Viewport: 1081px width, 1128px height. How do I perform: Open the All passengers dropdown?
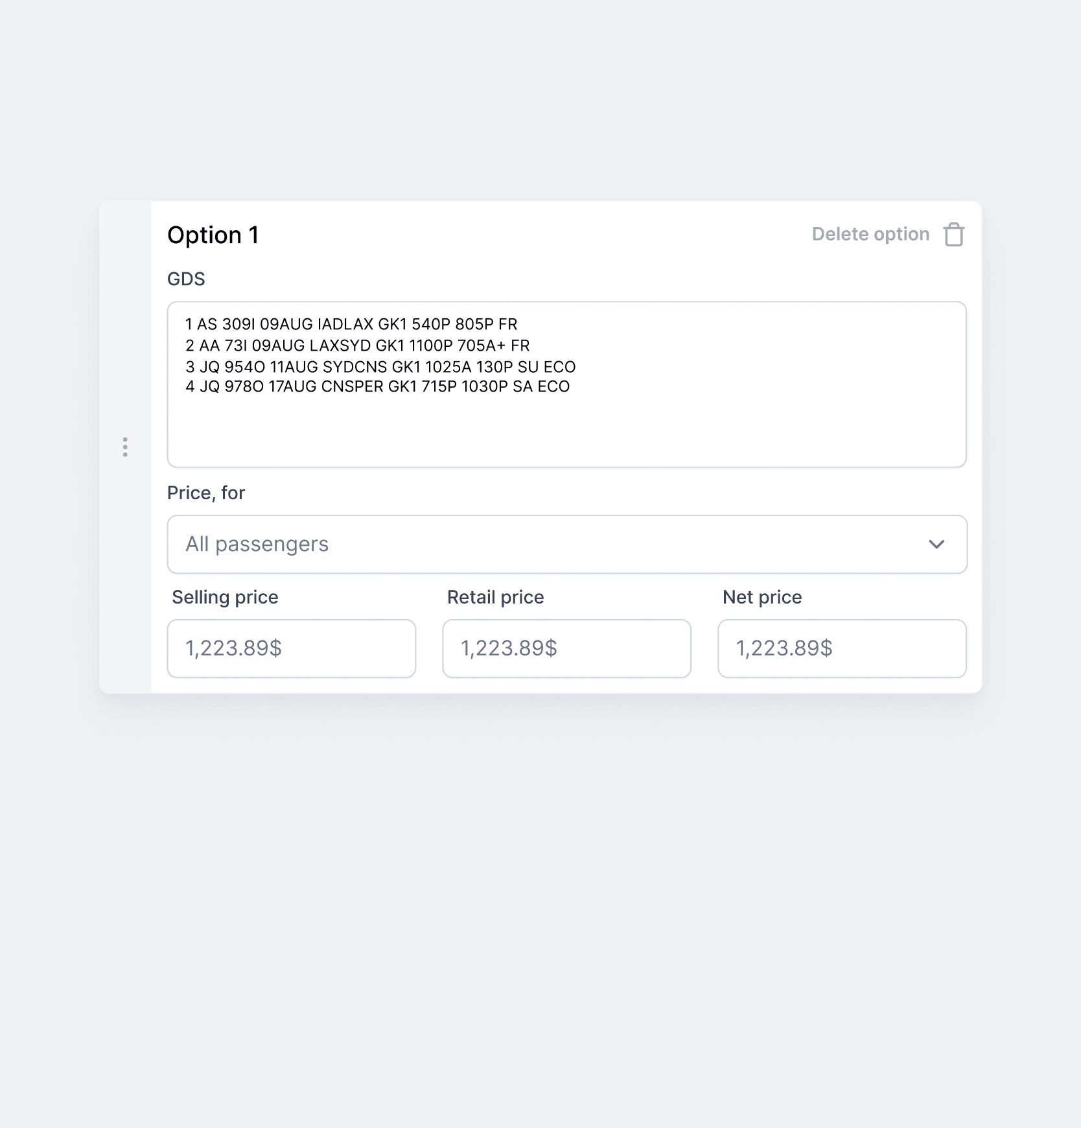[567, 545]
